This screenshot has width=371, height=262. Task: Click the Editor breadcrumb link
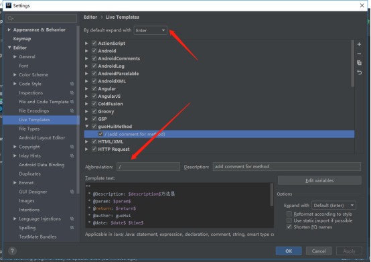(90, 17)
